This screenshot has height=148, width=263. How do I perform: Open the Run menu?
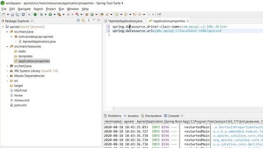point(61,9)
